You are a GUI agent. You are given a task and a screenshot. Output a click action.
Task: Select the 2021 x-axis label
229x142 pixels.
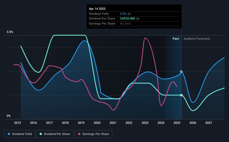click(x=113, y=123)
